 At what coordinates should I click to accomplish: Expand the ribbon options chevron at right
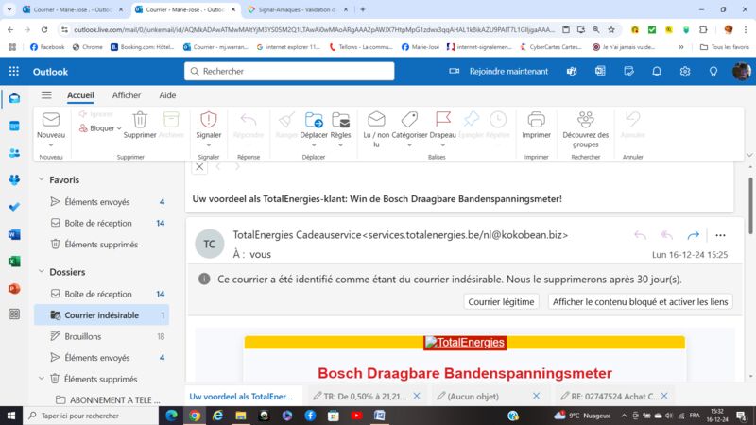coord(749,155)
